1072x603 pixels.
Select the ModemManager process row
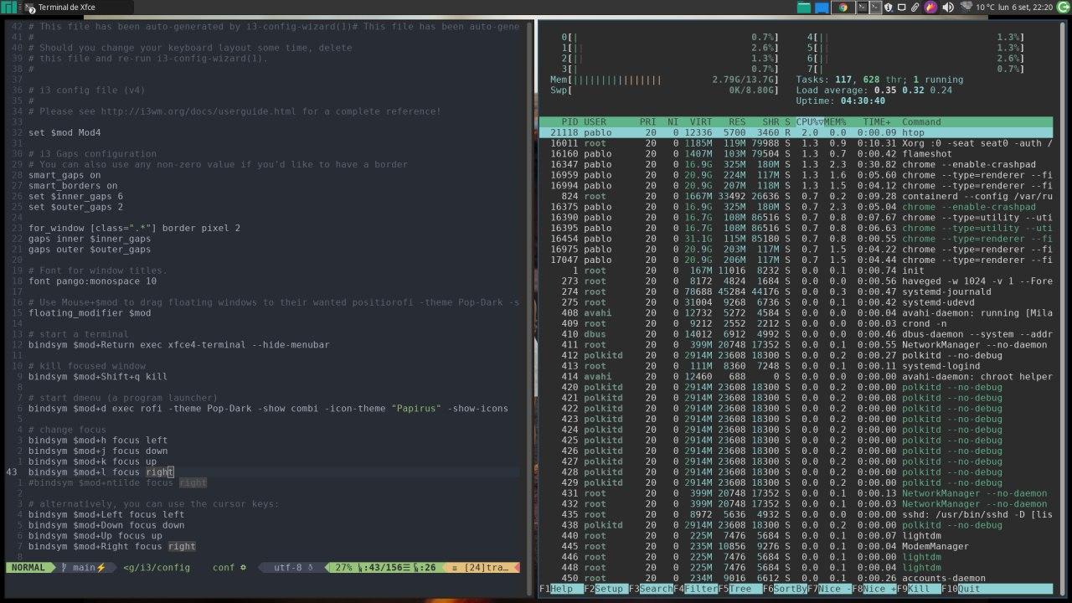(x=796, y=546)
